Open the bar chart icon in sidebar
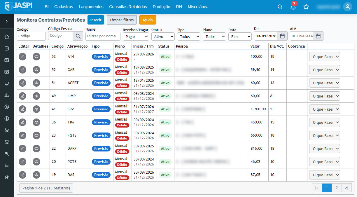 pyautogui.click(x=7, y=95)
